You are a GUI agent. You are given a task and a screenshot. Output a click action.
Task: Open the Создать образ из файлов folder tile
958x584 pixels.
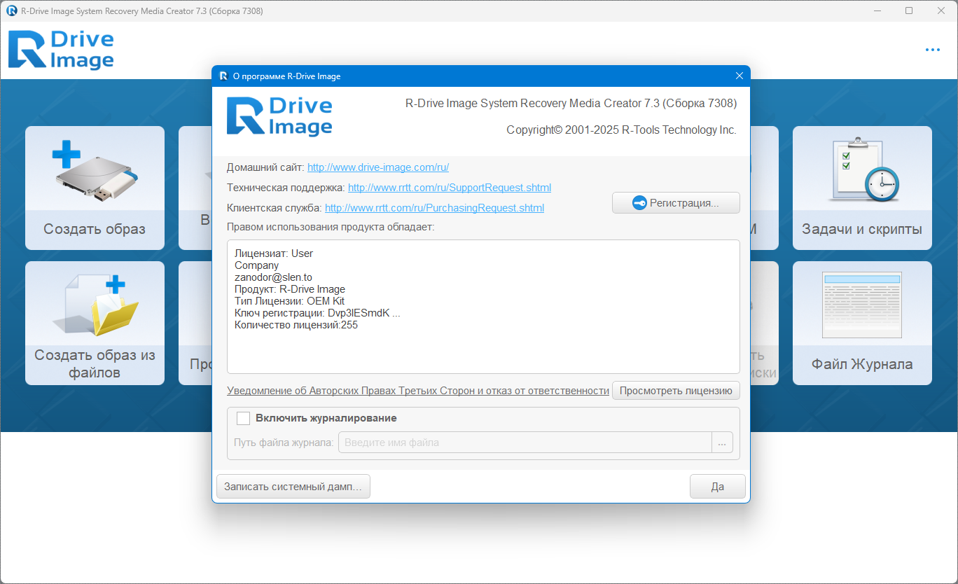pos(95,323)
